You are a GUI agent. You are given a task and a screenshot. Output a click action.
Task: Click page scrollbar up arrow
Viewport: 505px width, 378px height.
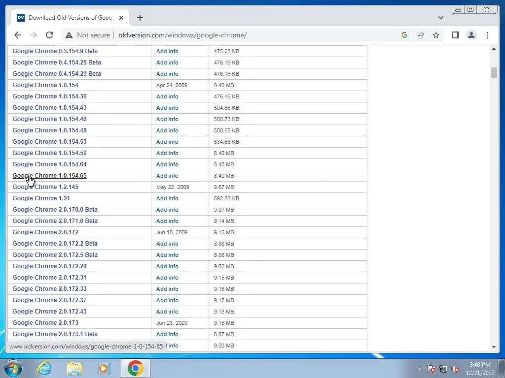494,49
